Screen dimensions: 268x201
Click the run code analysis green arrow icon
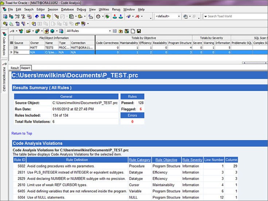coord(21,31)
